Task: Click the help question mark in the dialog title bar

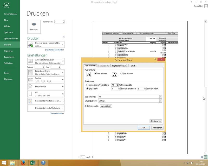Action: coord(155,60)
